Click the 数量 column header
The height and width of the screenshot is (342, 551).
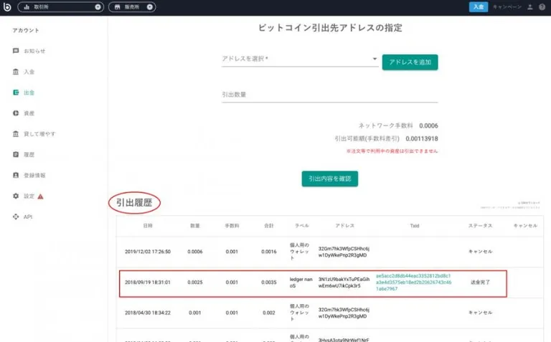coord(195,226)
